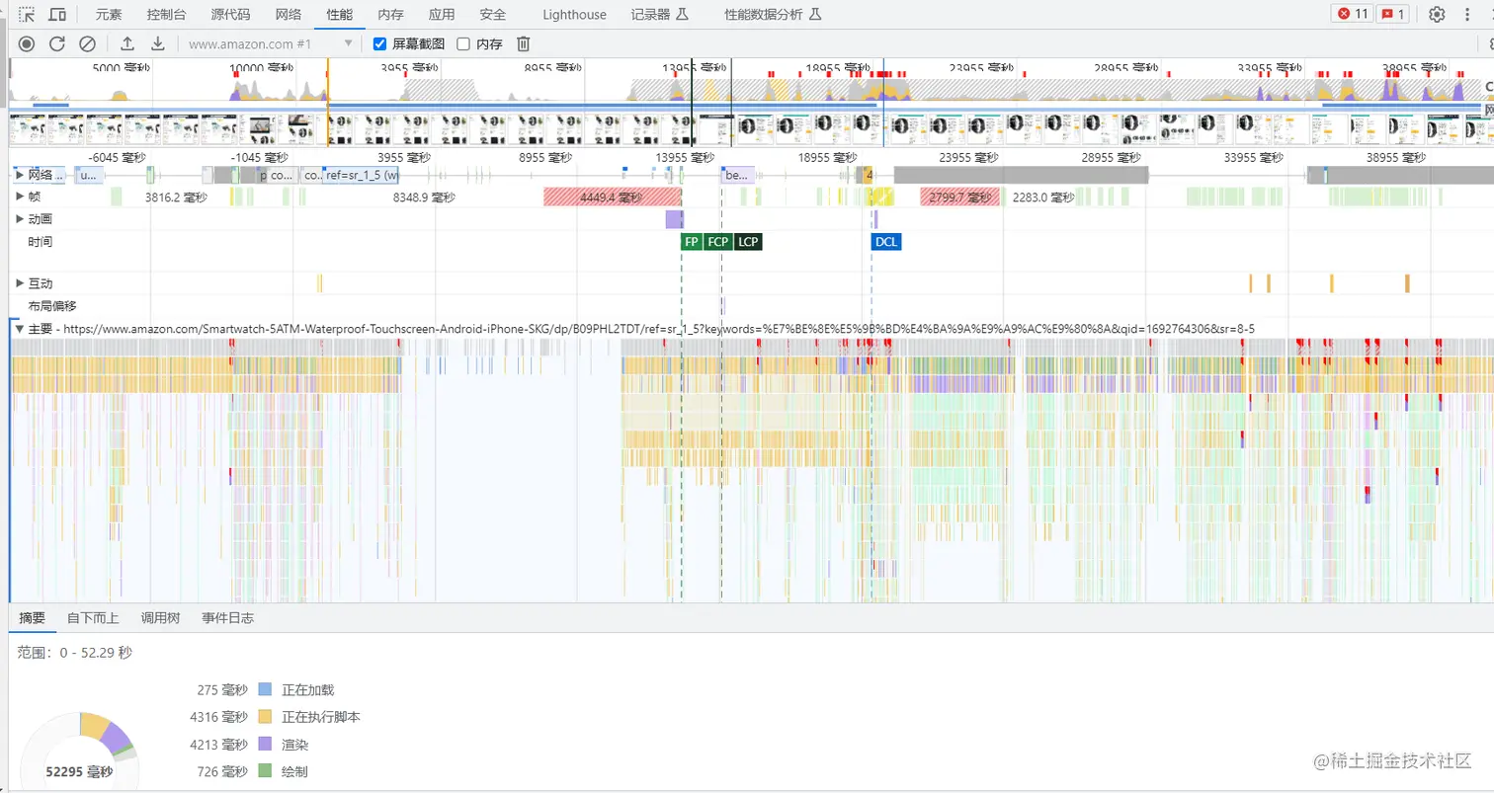Image resolution: width=1494 pixels, height=793 pixels.
Task: Start recording with the record button
Action: click(27, 43)
